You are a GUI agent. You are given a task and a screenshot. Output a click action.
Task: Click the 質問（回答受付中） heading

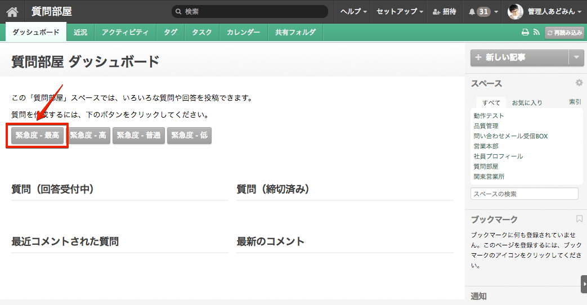click(x=52, y=189)
